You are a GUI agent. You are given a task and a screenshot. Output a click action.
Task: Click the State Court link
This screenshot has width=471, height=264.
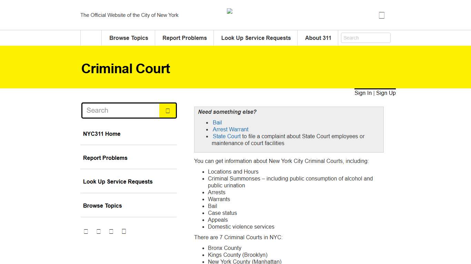pos(227,136)
